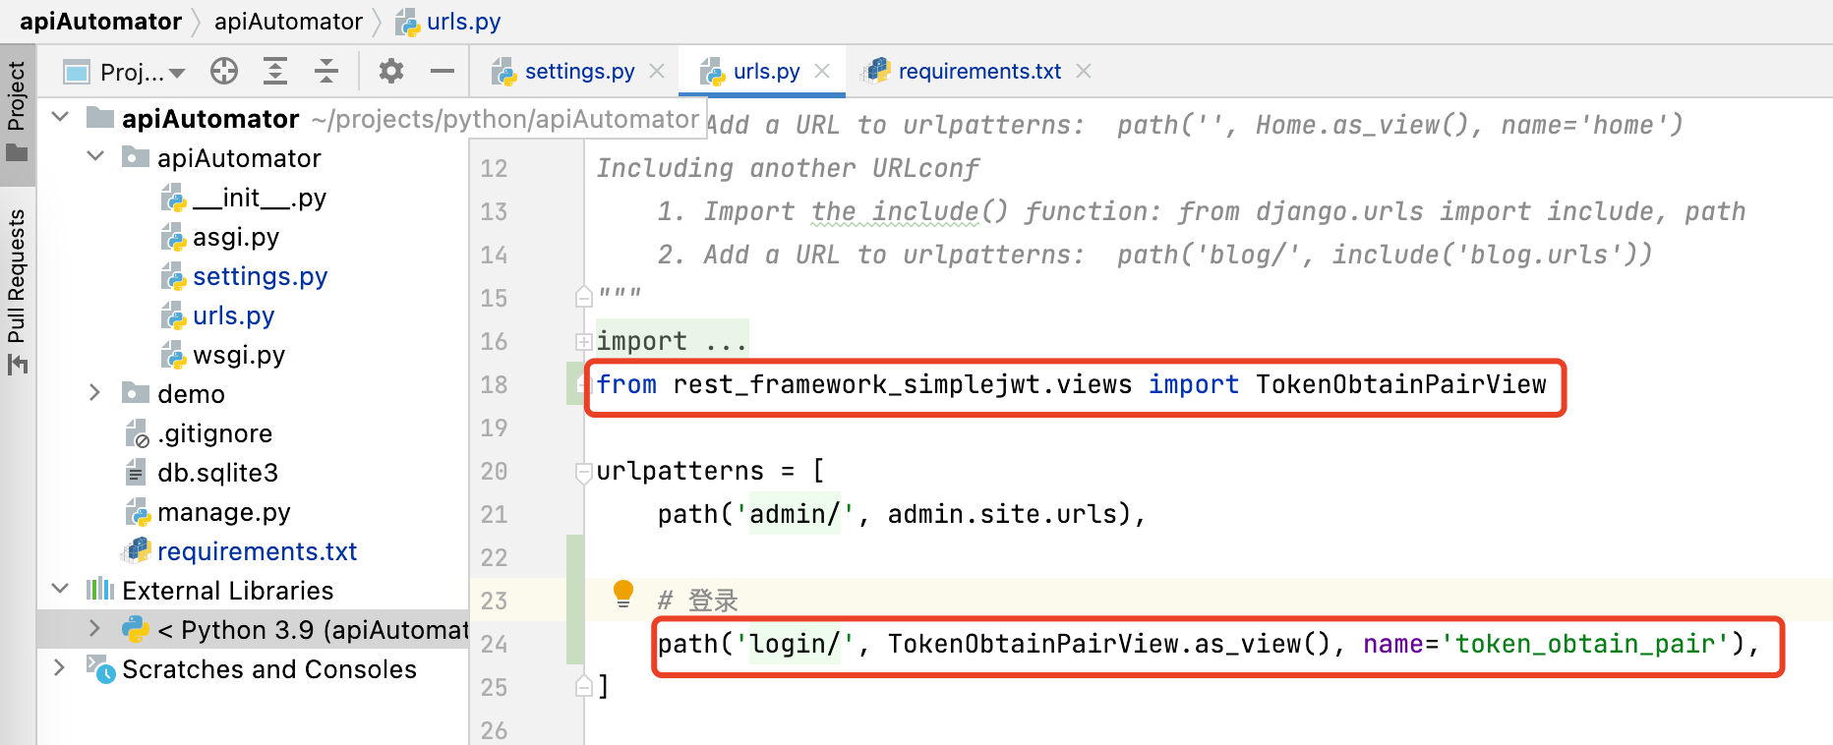Click second apiAutomator breadcrumb
The image size is (1833, 745).
pyautogui.click(x=288, y=21)
